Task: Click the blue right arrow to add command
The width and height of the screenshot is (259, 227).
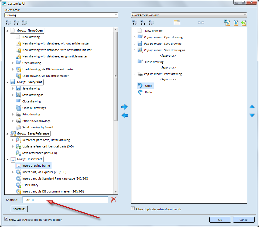Action: click(x=125, y=107)
